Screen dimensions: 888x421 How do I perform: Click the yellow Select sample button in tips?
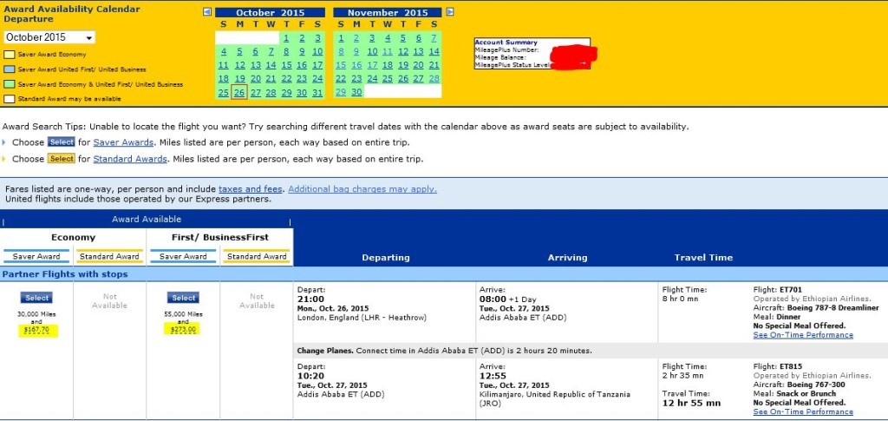(62, 159)
